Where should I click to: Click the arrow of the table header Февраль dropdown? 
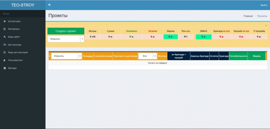(x=80, y=56)
